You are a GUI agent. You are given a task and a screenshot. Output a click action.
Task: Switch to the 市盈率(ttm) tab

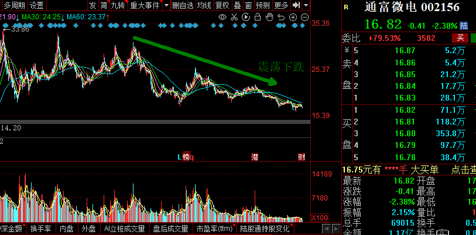[x=215, y=229]
